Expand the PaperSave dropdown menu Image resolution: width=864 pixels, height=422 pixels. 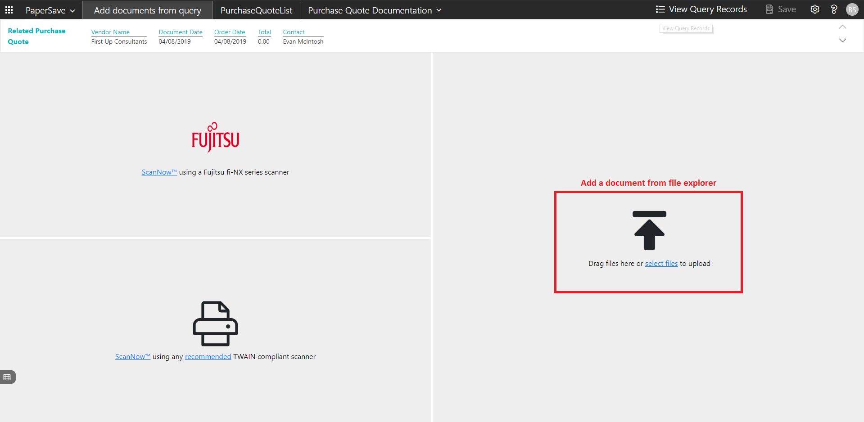(x=50, y=10)
